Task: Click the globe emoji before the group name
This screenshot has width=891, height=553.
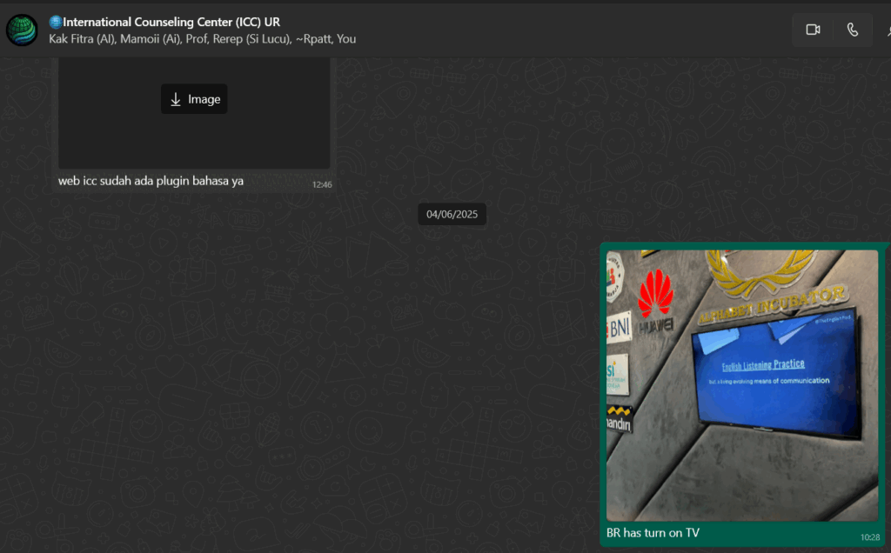Action: [x=55, y=22]
